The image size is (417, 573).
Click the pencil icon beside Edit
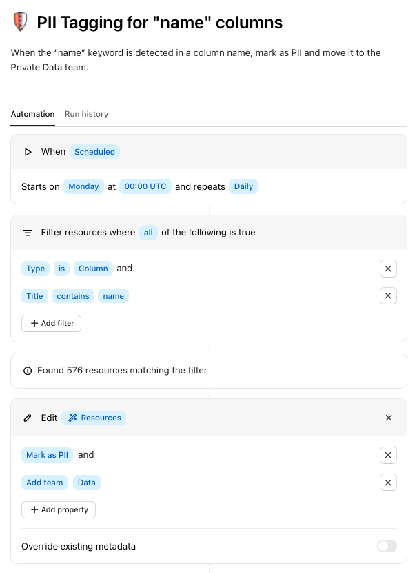28,418
